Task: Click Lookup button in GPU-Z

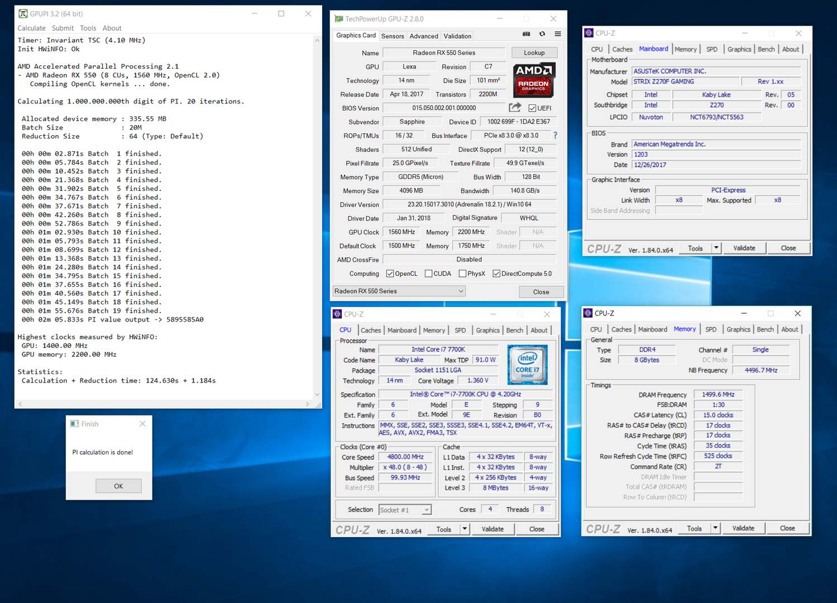Action: click(534, 52)
